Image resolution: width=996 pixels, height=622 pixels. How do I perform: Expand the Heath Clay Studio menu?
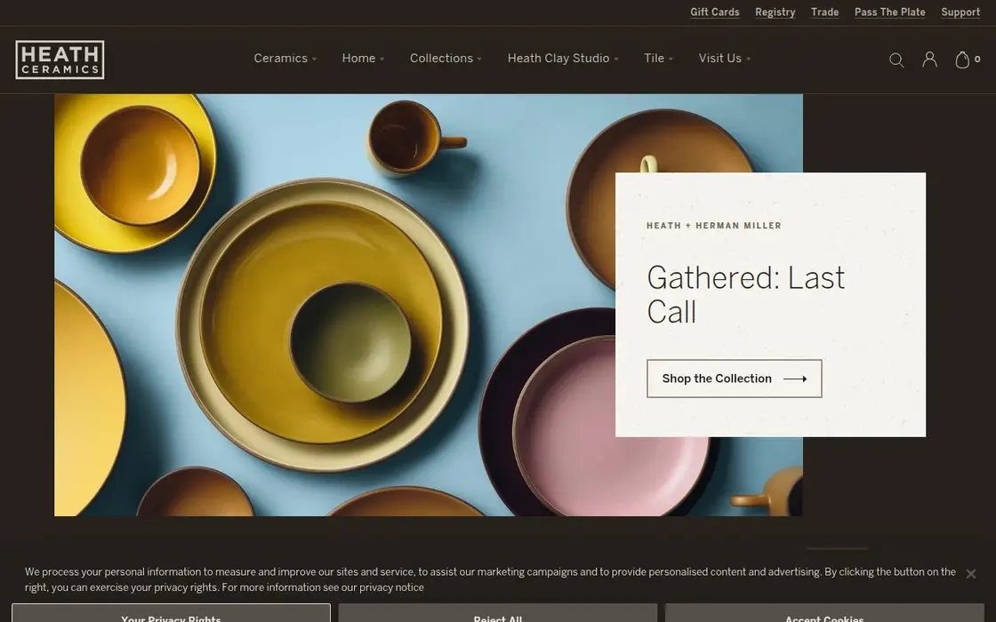[563, 59]
